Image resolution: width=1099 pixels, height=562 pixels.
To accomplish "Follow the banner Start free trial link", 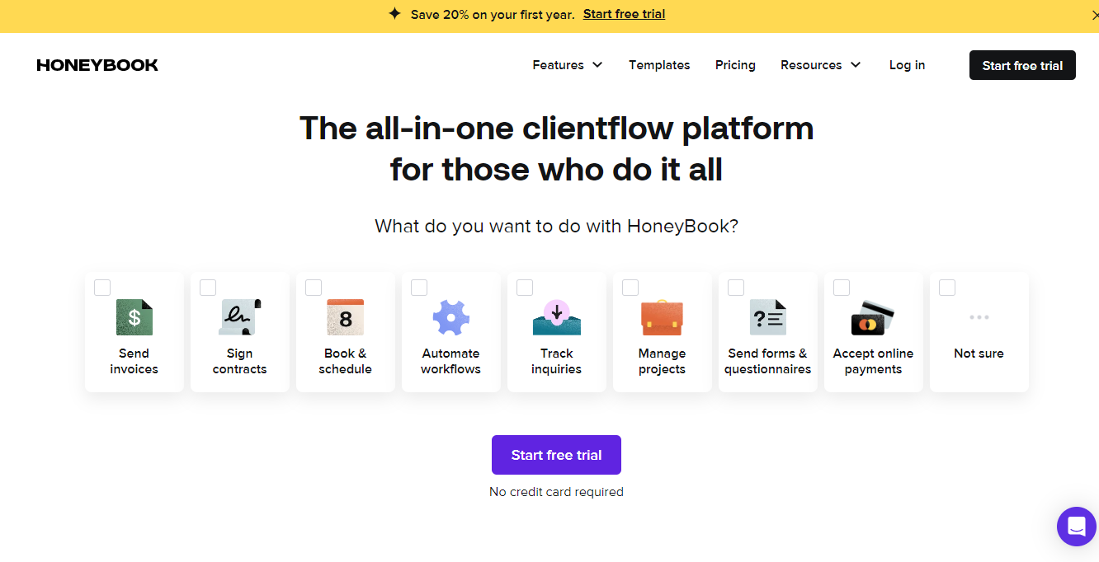I will [624, 14].
